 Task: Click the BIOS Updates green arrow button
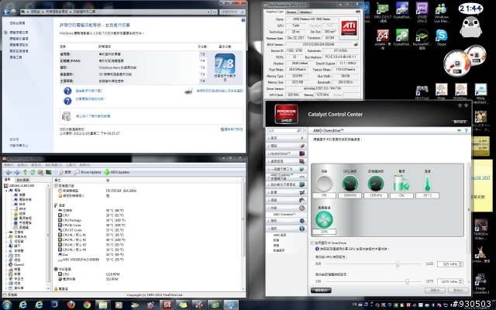point(117,172)
